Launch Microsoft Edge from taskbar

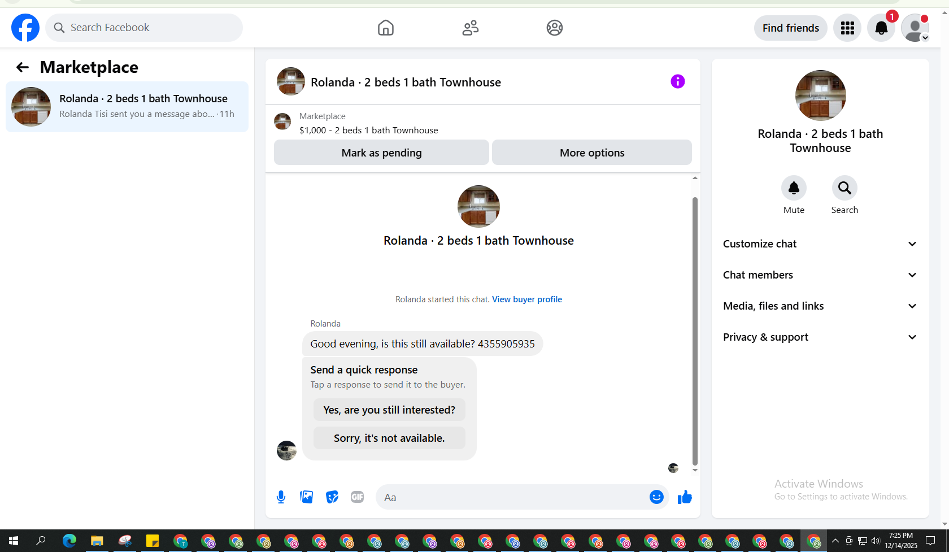69,541
